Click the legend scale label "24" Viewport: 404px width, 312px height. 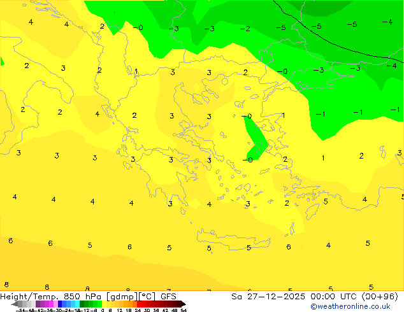138,310
